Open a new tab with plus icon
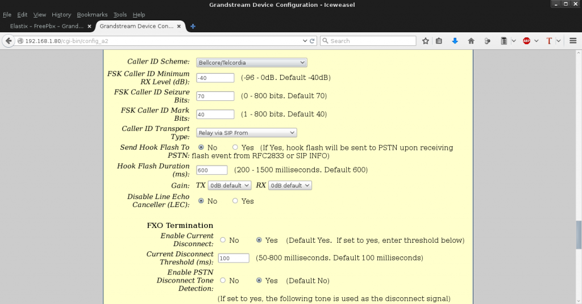Image resolution: width=582 pixels, height=304 pixels. coord(193,26)
